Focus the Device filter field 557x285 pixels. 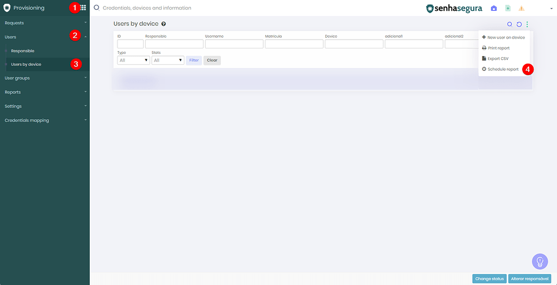[x=354, y=44]
